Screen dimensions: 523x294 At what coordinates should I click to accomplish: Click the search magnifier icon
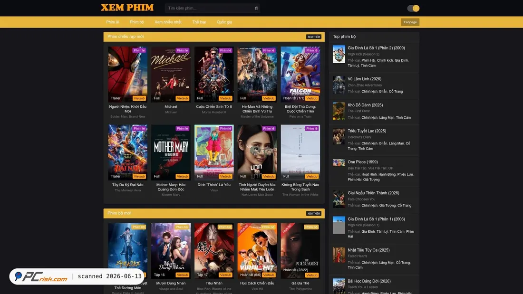click(256, 8)
